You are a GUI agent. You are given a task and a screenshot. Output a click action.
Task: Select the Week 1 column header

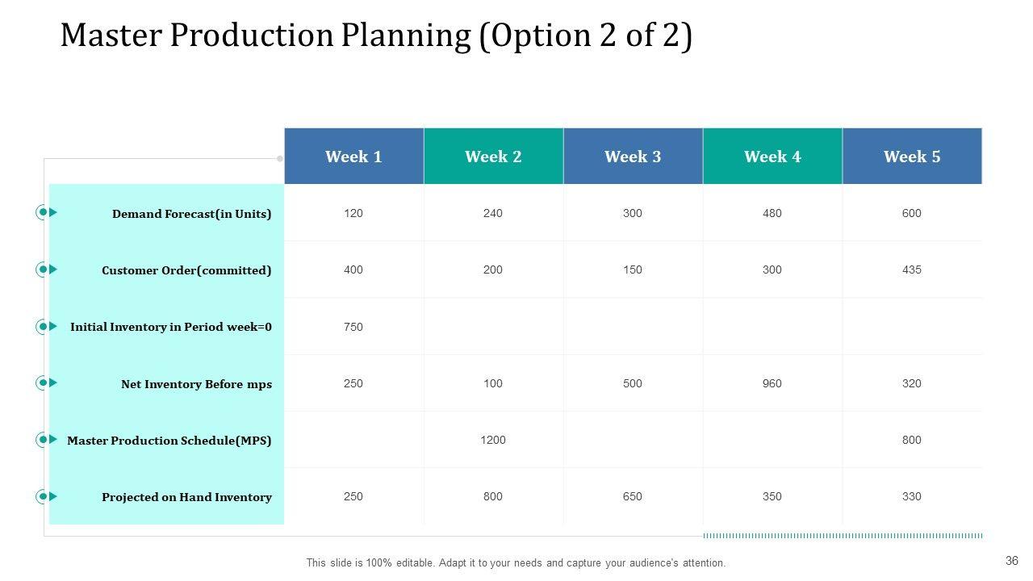tap(353, 157)
